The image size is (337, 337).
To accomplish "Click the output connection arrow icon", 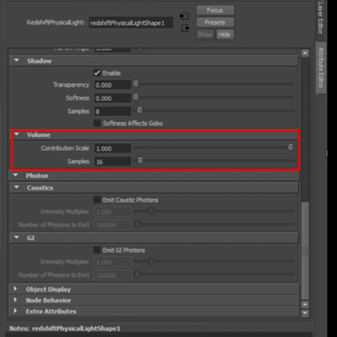I will pyautogui.click(x=185, y=28).
